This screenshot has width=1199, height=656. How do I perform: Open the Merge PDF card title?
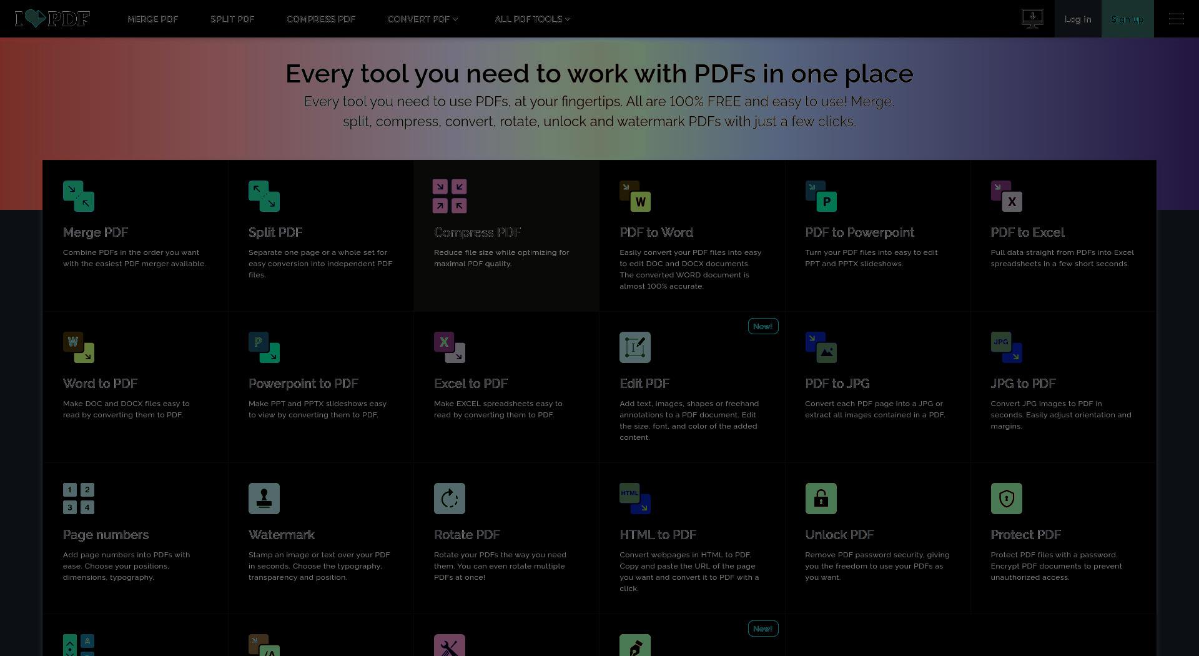(96, 232)
